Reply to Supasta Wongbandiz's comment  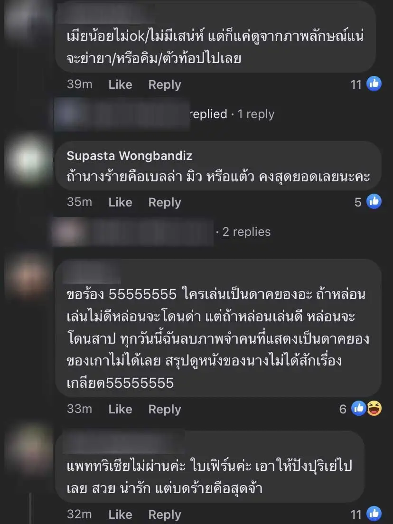coord(165,202)
